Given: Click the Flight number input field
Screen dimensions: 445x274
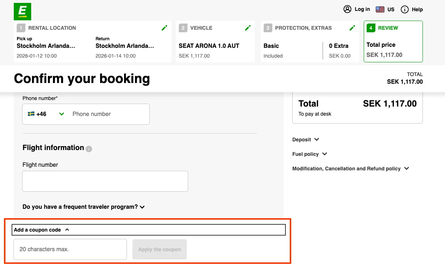Looking at the screenshot, I should [x=105, y=181].
